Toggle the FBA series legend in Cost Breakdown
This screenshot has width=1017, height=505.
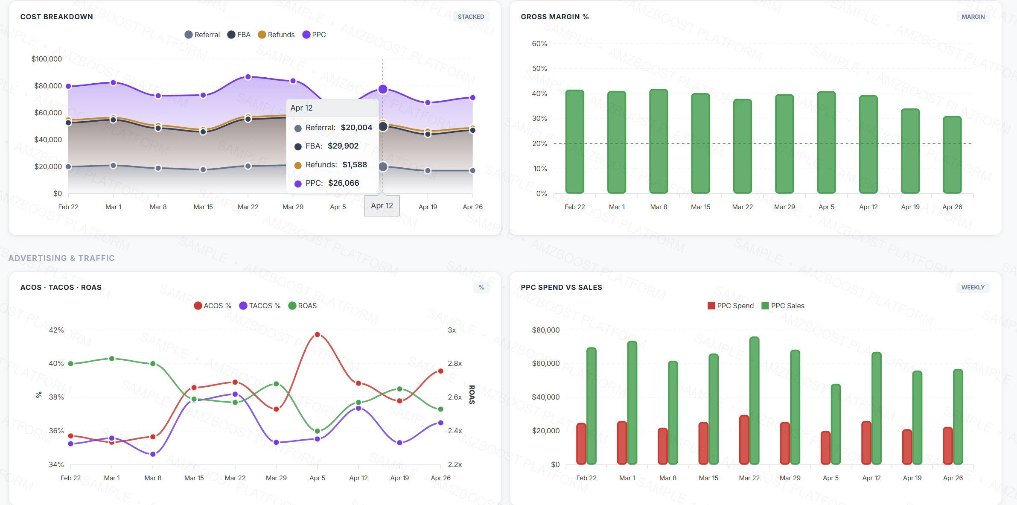pyautogui.click(x=239, y=35)
